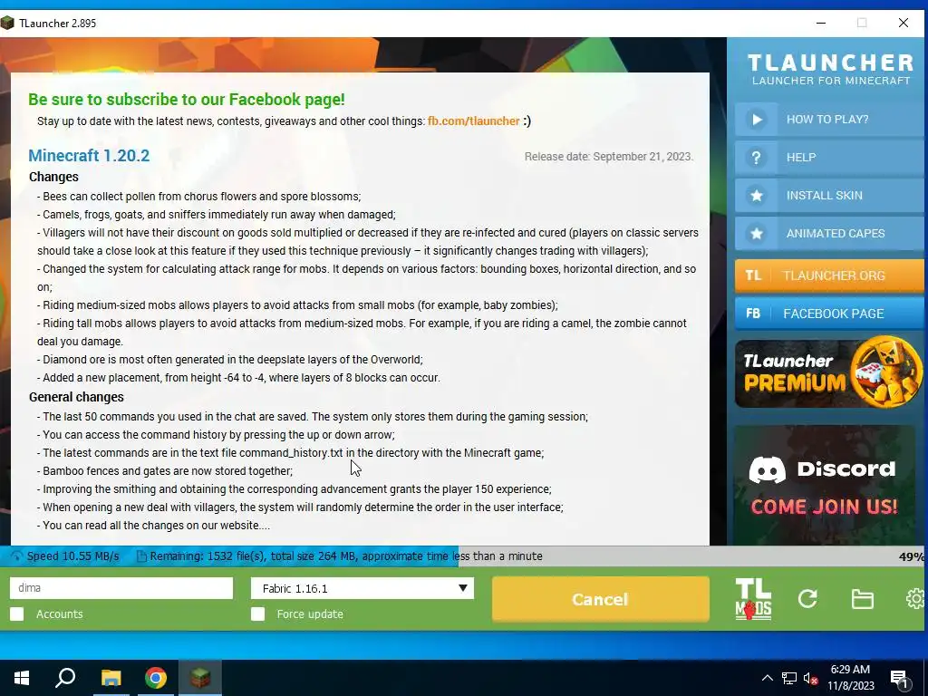928x696 pixels.
Task: Click the Help question mark icon
Action: (757, 158)
